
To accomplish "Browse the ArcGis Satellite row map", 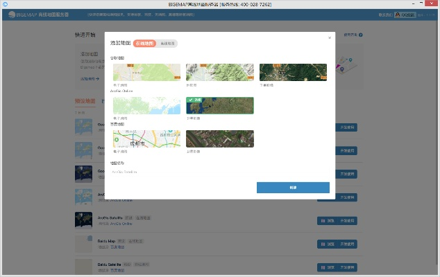I will tap(327, 221).
